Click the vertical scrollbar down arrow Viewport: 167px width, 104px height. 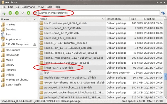[165, 98]
